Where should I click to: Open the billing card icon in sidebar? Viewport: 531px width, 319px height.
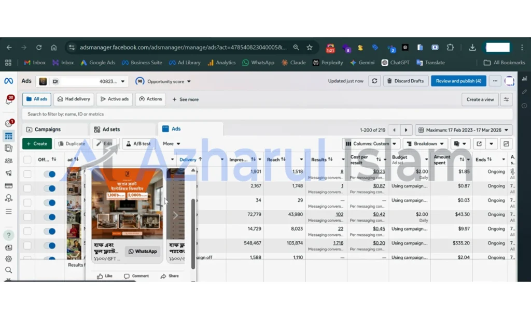(9, 186)
